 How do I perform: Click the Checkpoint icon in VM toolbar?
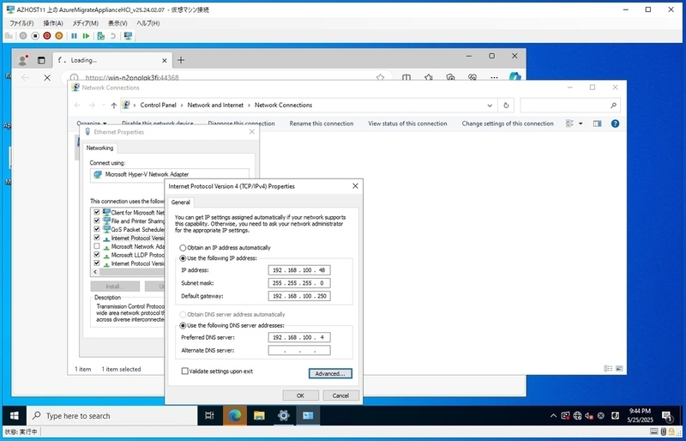coord(100,36)
